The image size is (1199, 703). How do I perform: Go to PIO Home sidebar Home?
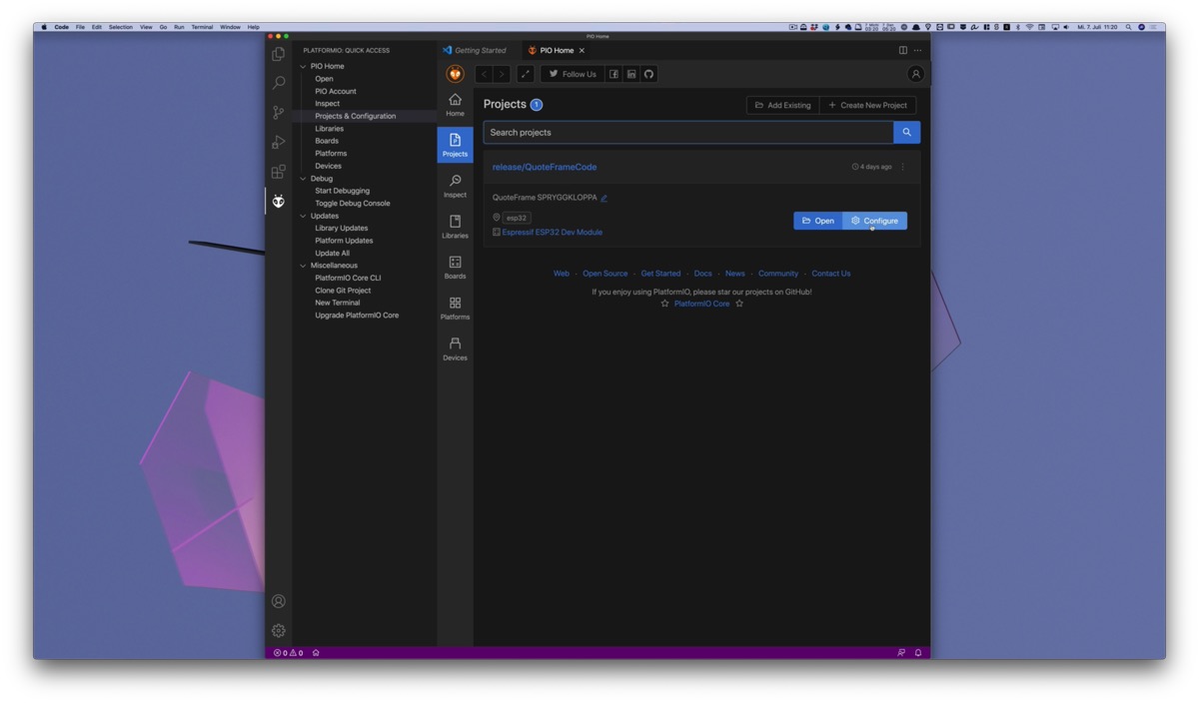455,104
